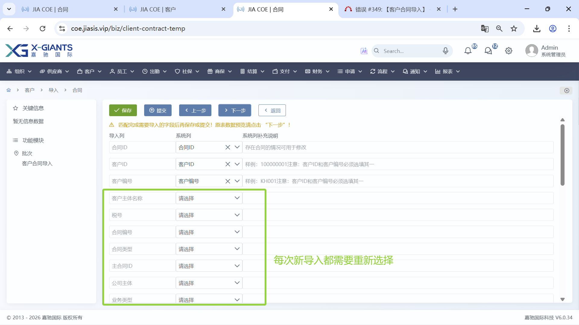Screen dimensions: 579x325
Task: Clear the 客户编号 system column selection
Action: [228, 181]
